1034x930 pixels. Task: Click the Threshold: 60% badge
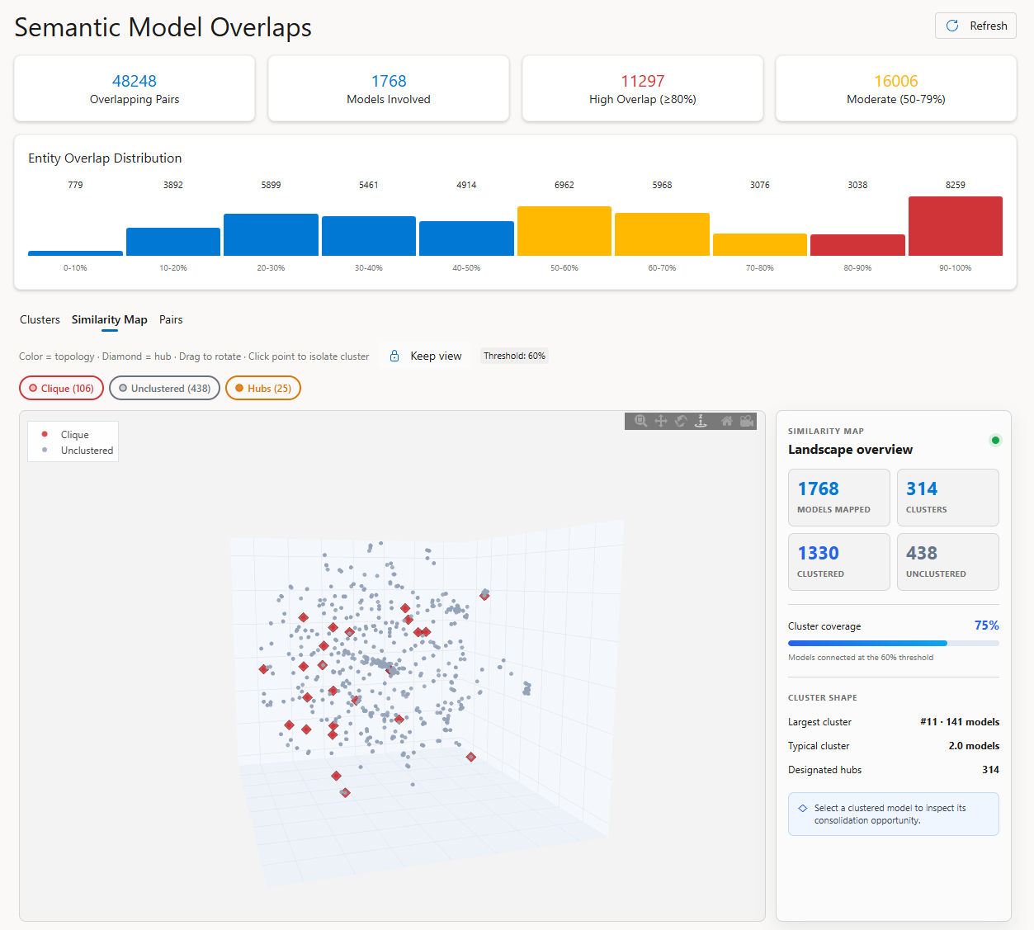click(514, 356)
